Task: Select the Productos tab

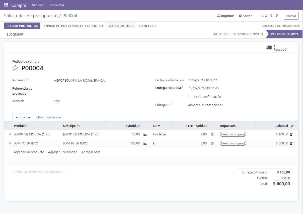Action: click(23, 117)
